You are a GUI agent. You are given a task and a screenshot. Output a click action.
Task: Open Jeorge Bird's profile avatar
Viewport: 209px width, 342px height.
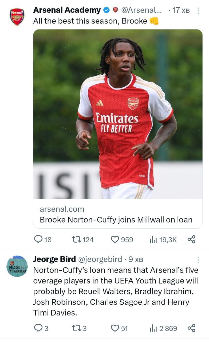17,266
